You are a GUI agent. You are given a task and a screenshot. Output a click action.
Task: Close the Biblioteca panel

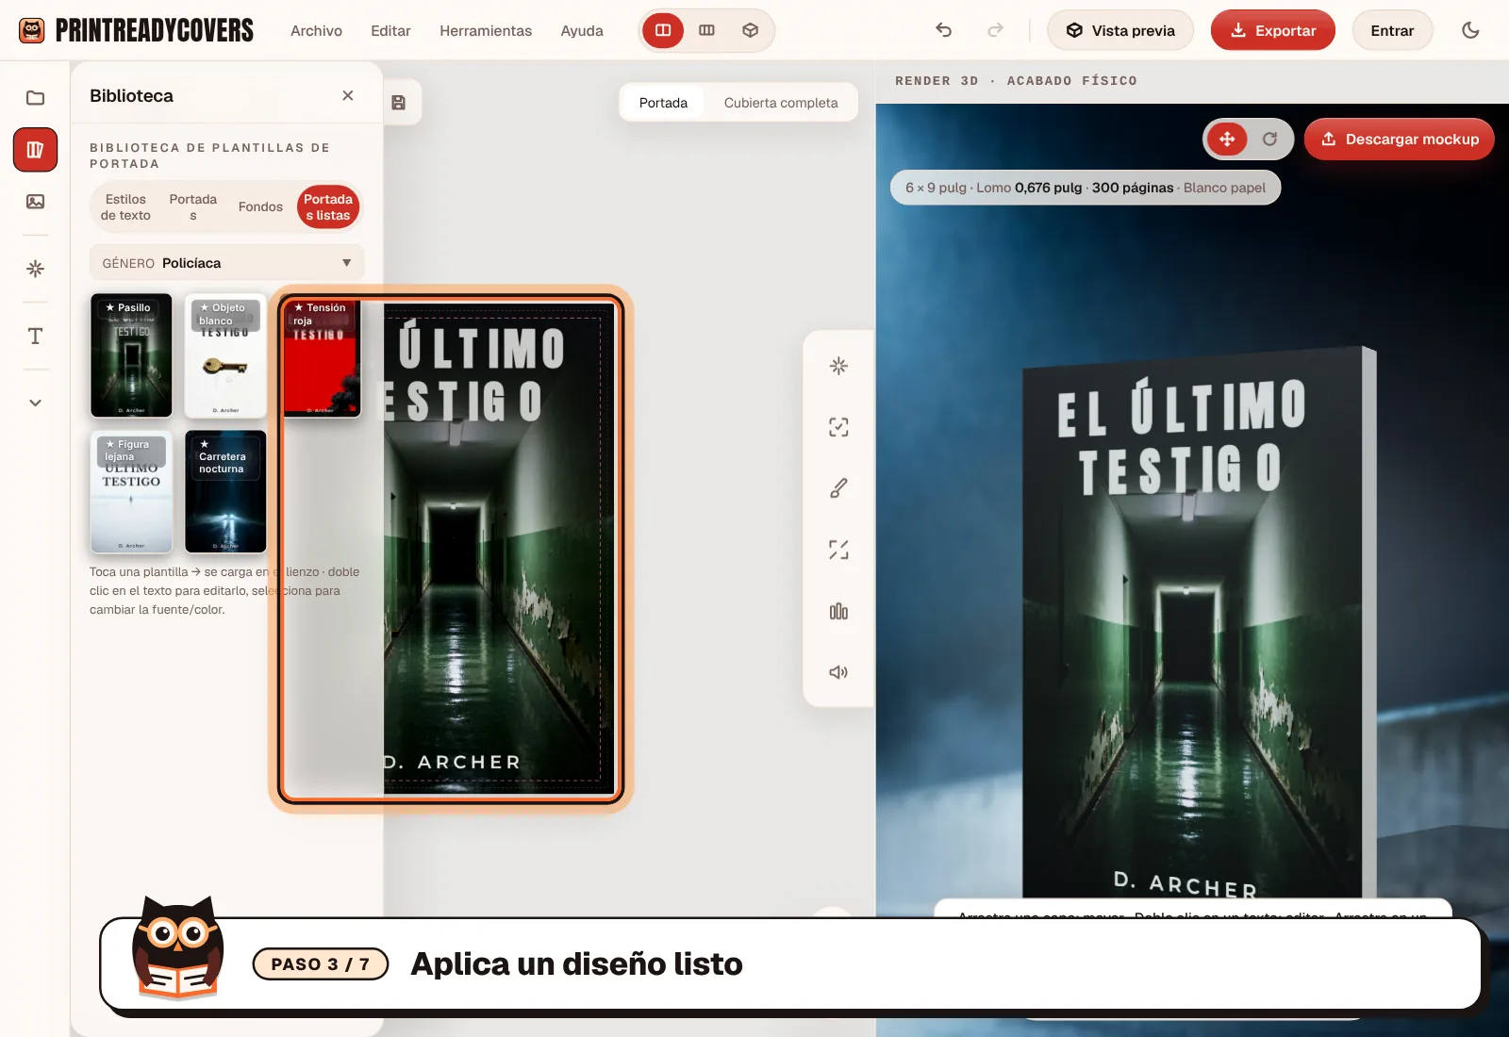[348, 95]
